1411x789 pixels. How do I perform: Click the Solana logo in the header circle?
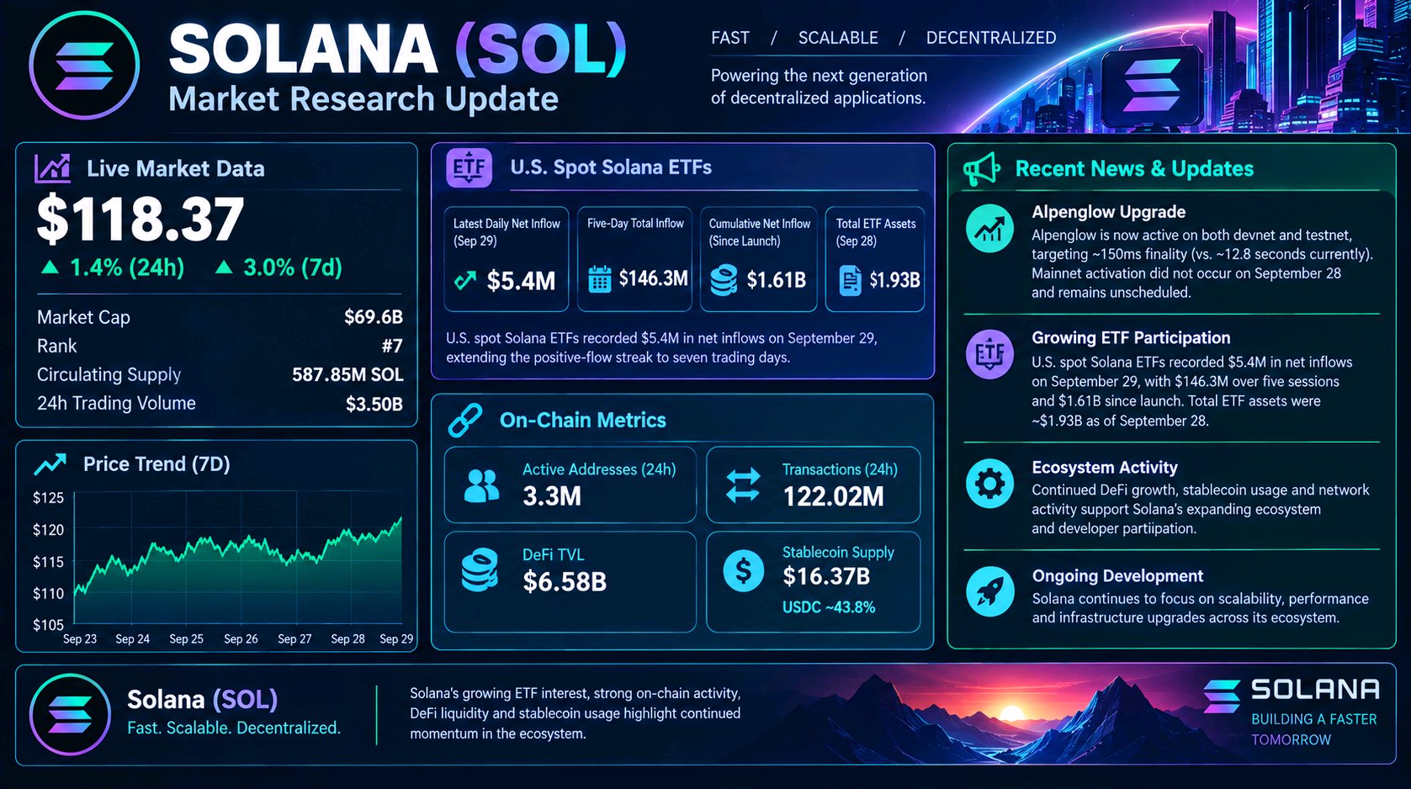coord(84,65)
